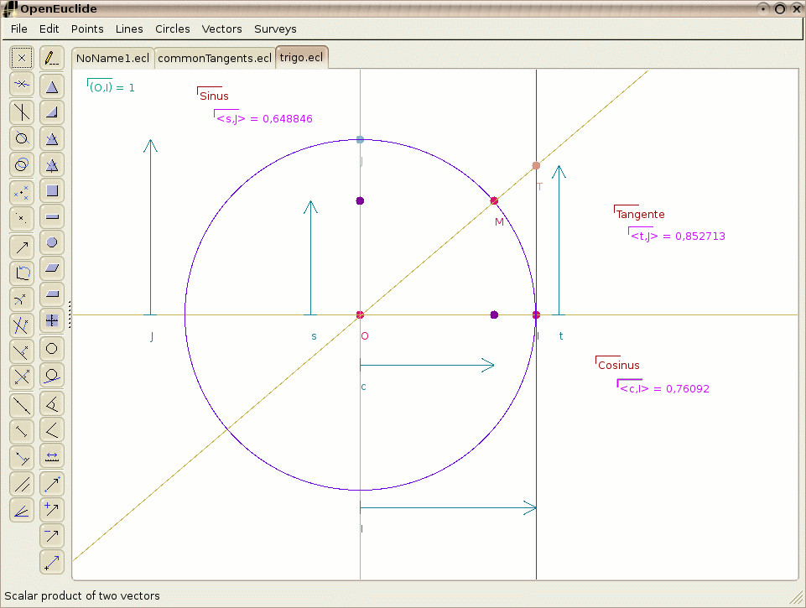Select the blue arrow vector tool at the column bottom
This screenshot has height=608, width=806.
point(52,562)
